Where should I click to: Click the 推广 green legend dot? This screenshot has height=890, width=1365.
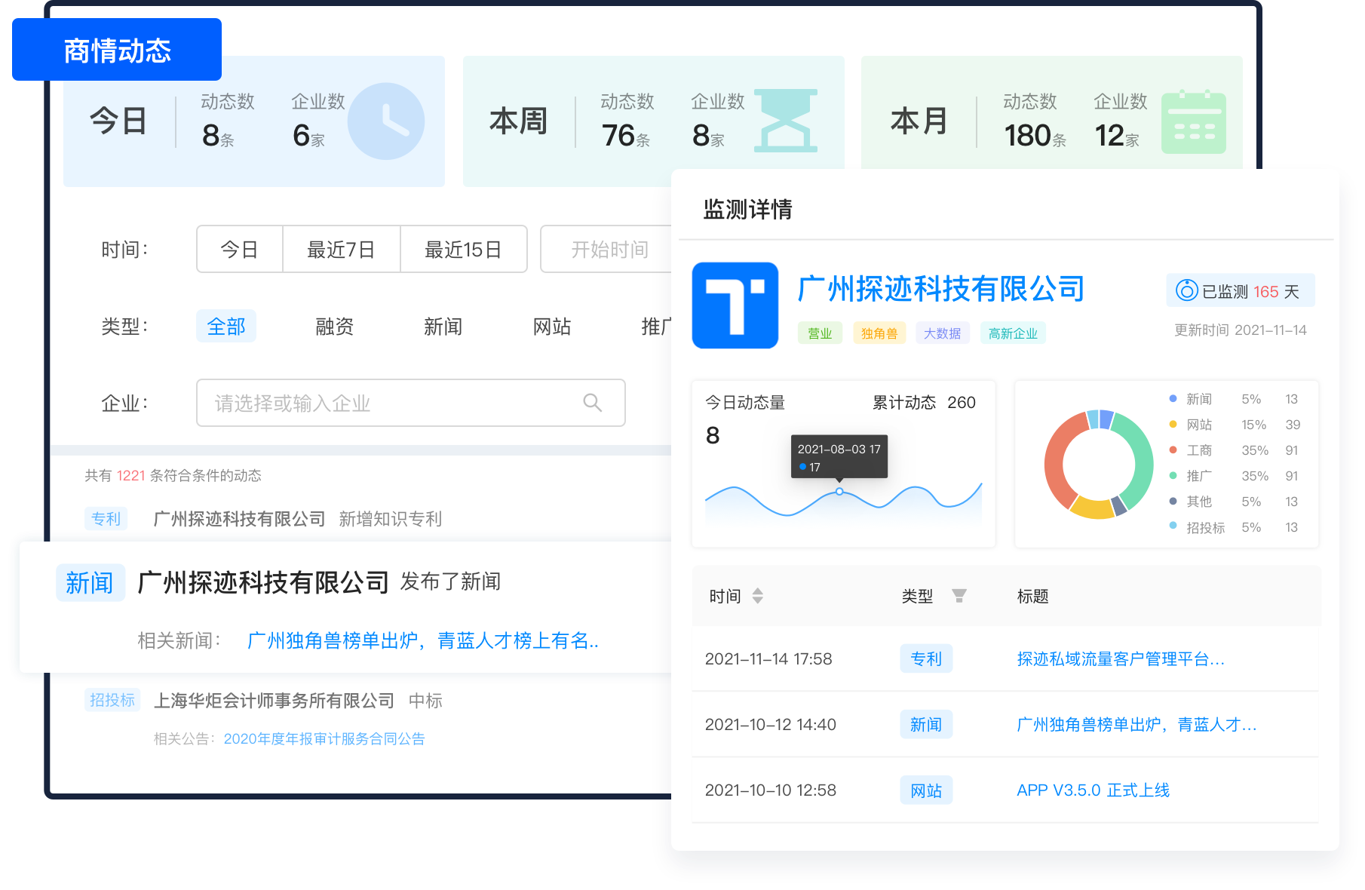pos(1173,475)
